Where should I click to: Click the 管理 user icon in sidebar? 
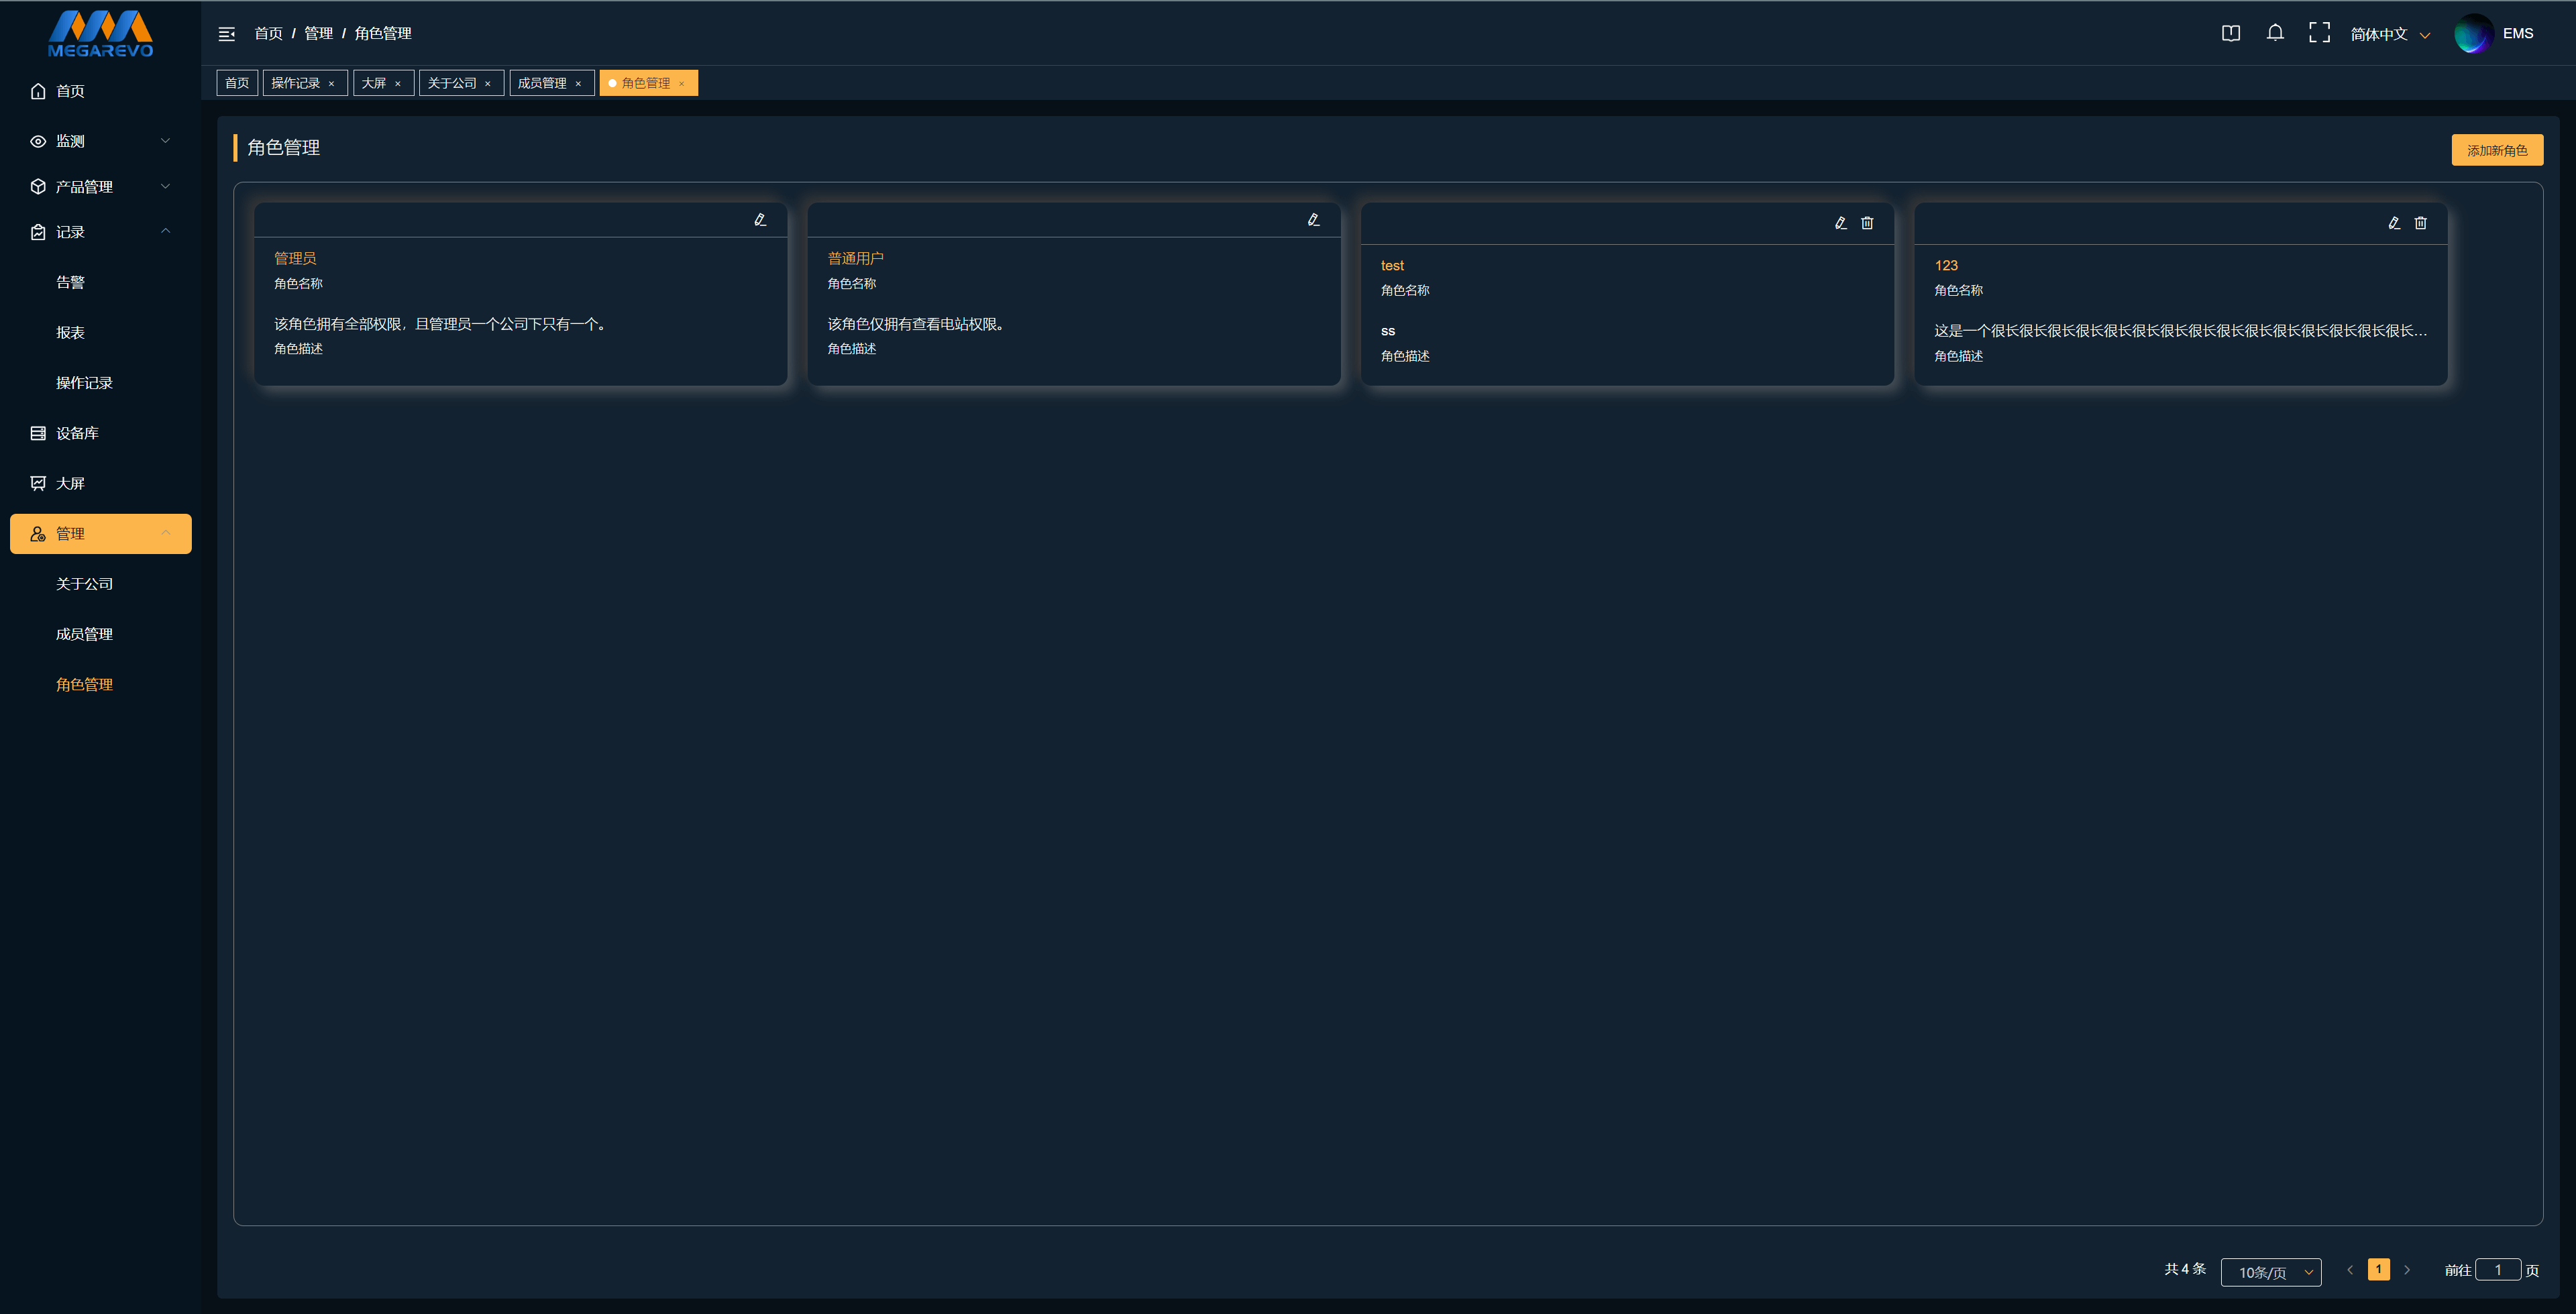(x=38, y=534)
